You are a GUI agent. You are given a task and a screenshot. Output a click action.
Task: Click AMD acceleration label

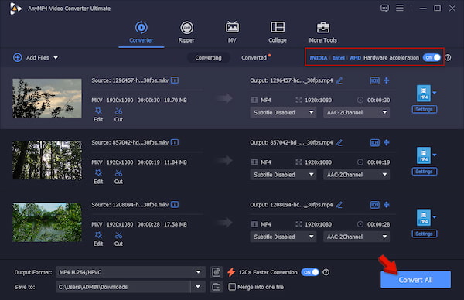click(x=356, y=58)
